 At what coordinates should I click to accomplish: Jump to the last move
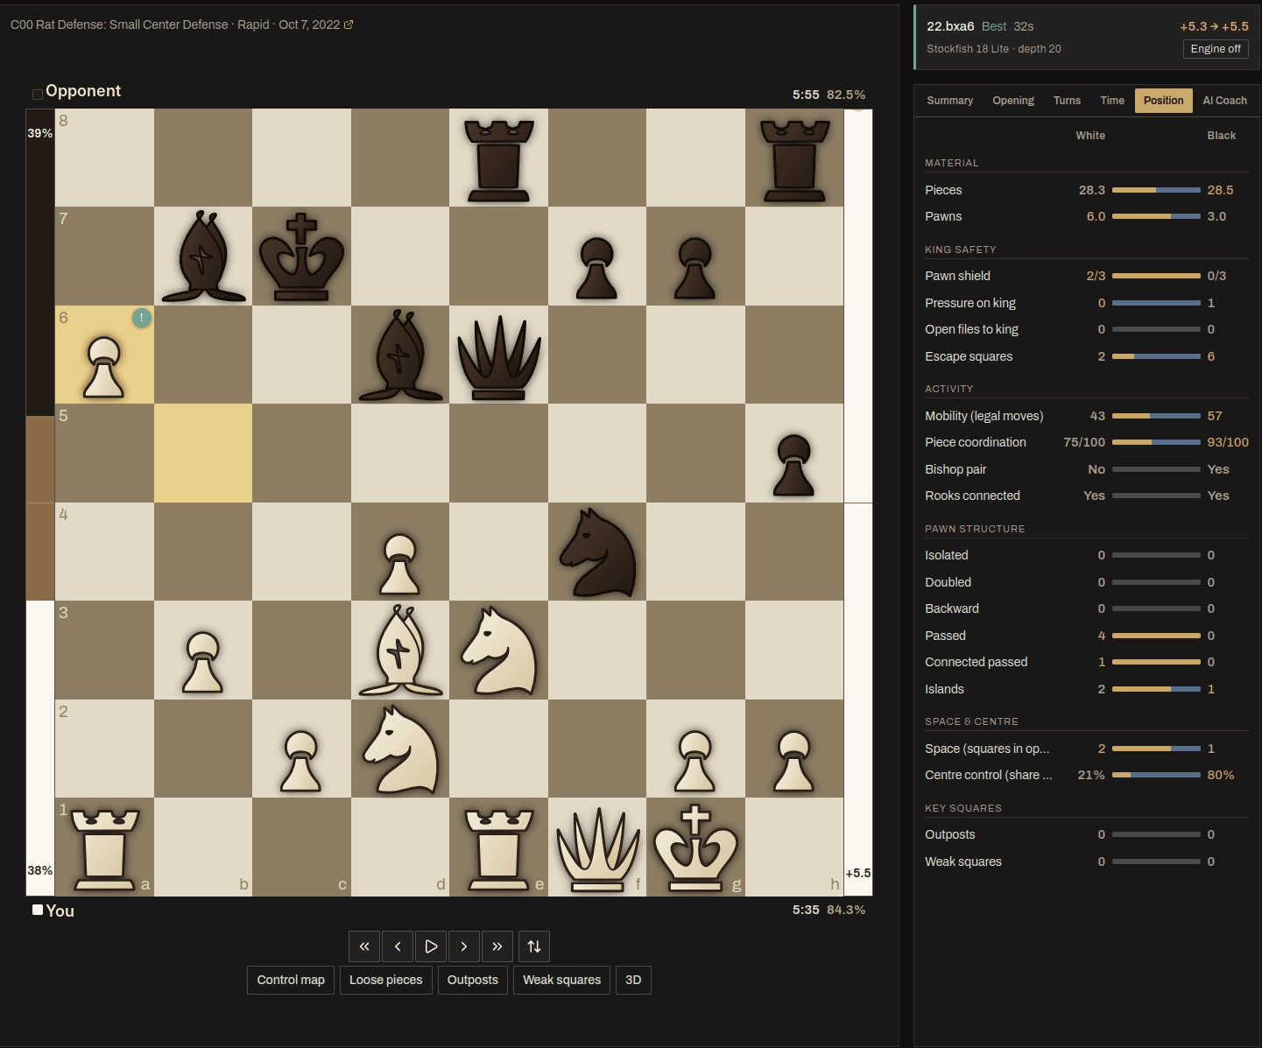[x=497, y=946]
